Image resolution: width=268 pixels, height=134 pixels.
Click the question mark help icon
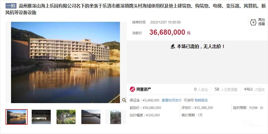[261, 108]
